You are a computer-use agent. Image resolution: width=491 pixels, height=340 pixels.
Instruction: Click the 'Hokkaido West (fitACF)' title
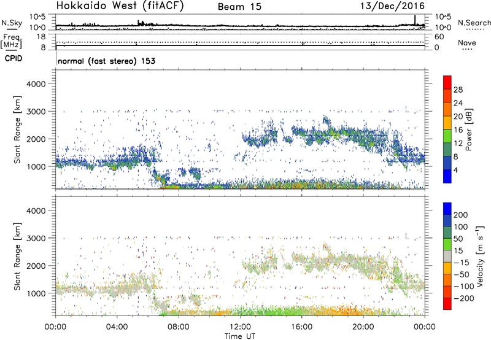[120, 6]
